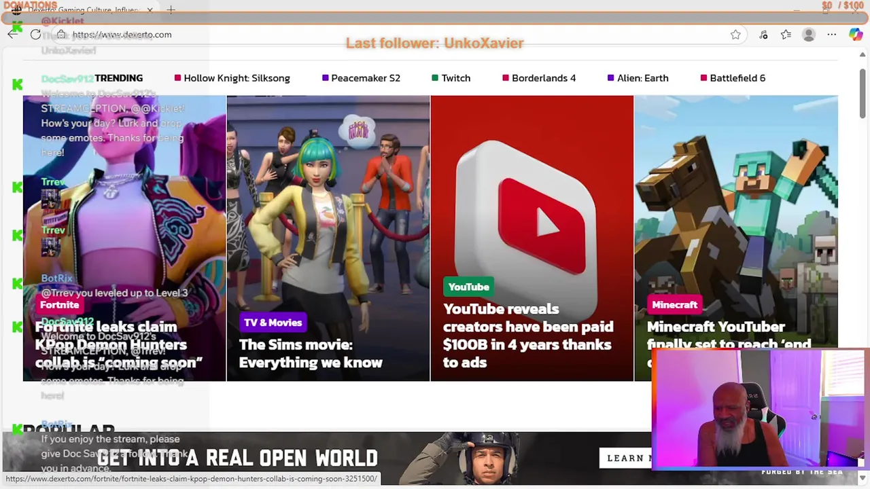Open Fortnite KPop Demon Hunters collab article
The image size is (870, 489).
[118, 344]
